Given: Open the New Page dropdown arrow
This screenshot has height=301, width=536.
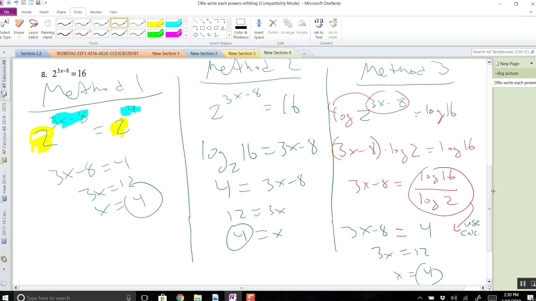Looking at the screenshot, I should click(531, 64).
